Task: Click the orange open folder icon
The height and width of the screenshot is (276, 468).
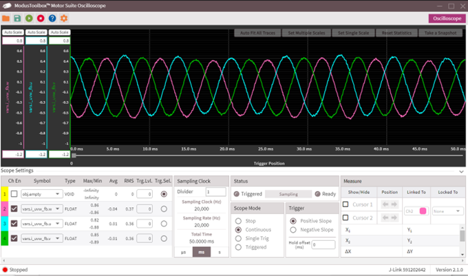Action: (6, 18)
